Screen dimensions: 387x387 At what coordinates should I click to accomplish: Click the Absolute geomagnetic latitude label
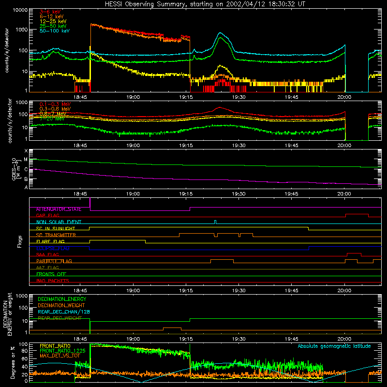pos(334,346)
